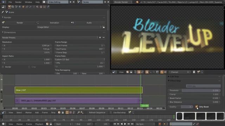
Task: Open the Render menu in top bar
Action: [x=18, y=2]
